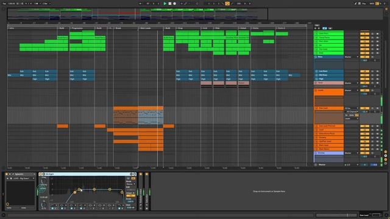Viewport: 390px width, 219px height.
Task: Select the Subculture Pluck track header
Action: (329, 134)
